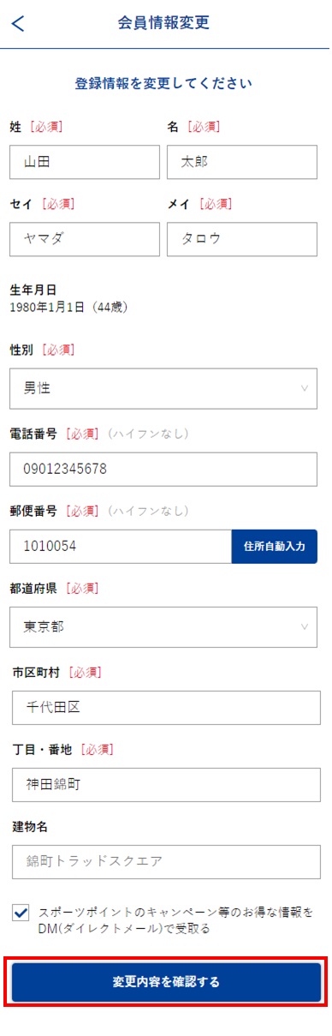The height and width of the screenshot is (1036, 332).
Task: Focus the 名 field containing 太郎
Action: click(242, 162)
